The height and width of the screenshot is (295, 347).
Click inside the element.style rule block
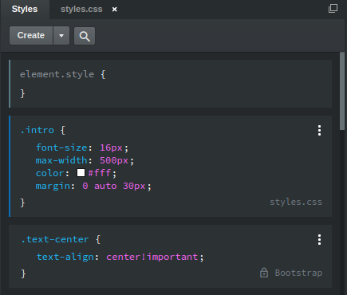pyautogui.click(x=171, y=84)
